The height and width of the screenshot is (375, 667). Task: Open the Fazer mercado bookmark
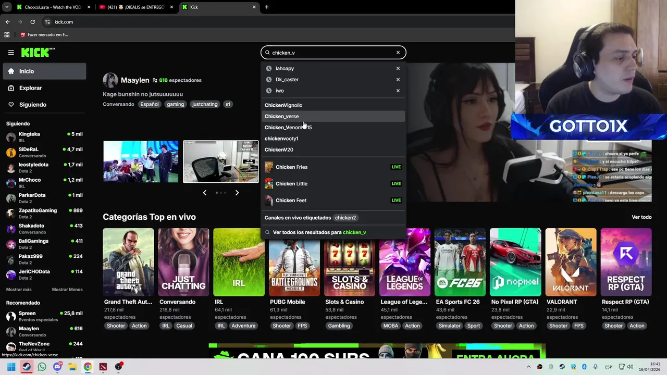44,35
